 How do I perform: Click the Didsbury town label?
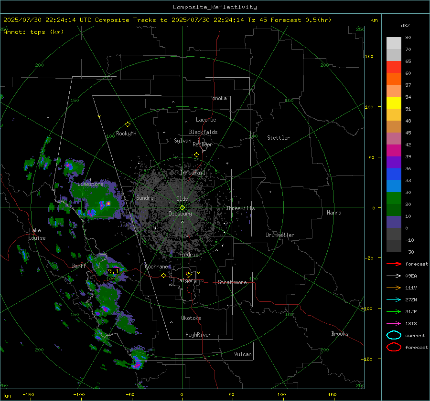tap(180, 214)
